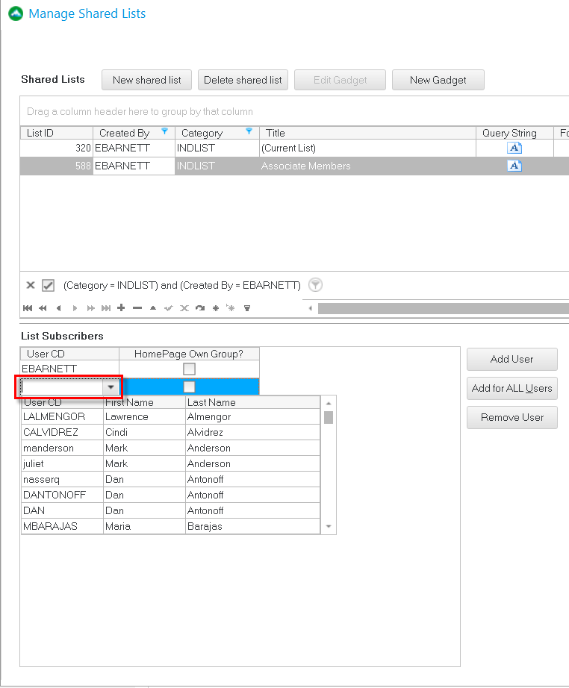Click the shared lists horizontal scrollbar

(x=444, y=308)
